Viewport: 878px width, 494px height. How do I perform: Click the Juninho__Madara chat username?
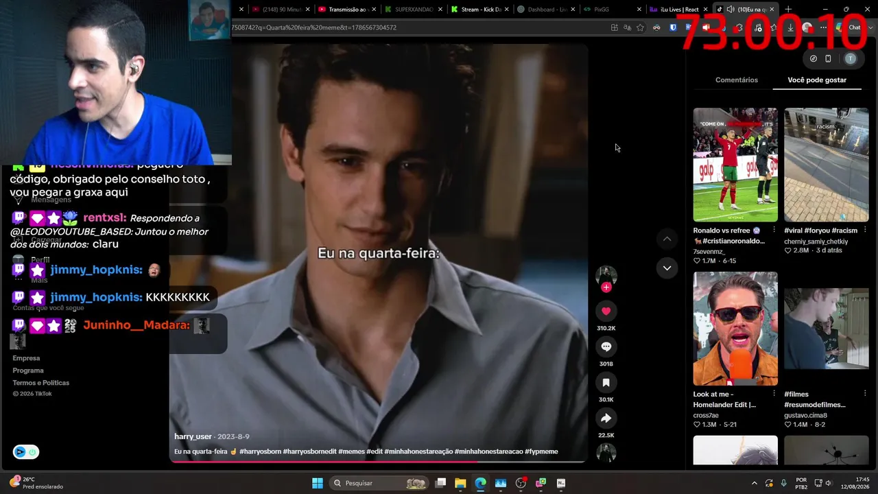pos(137,325)
